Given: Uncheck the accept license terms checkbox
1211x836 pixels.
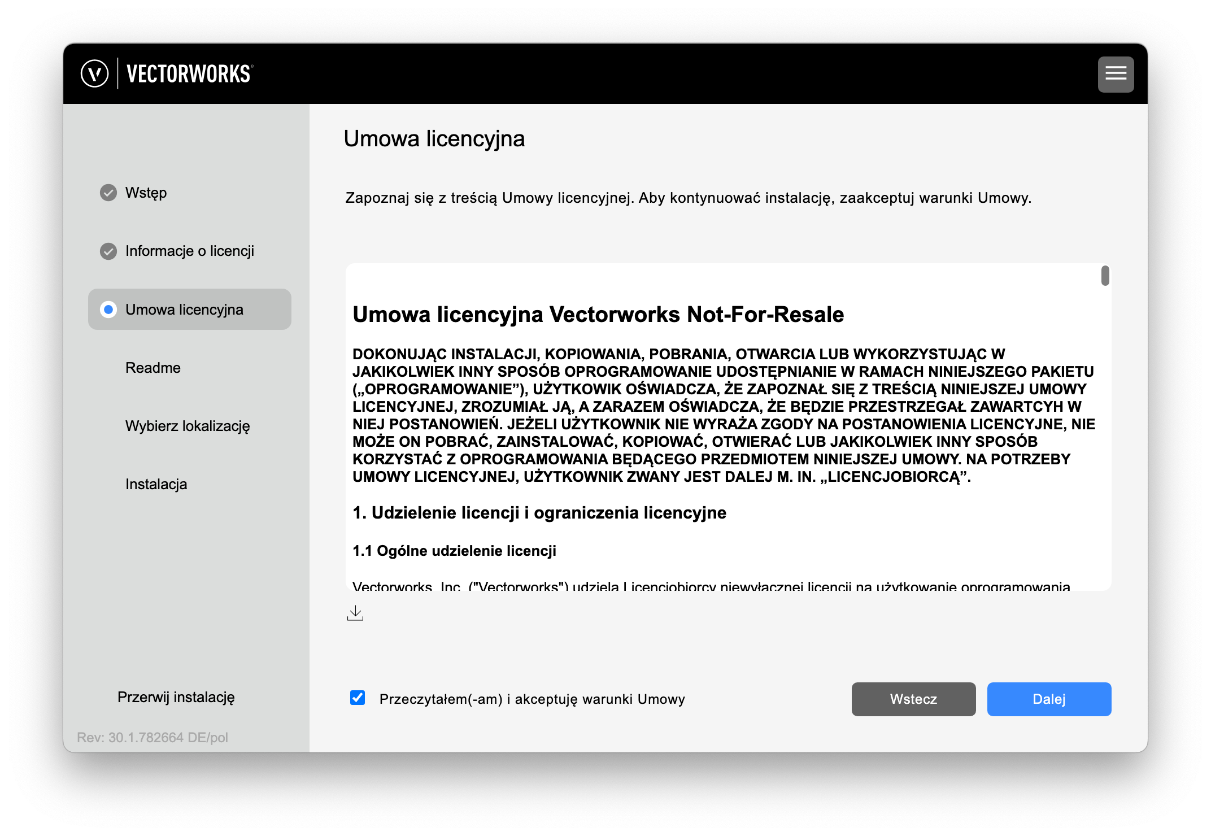Looking at the screenshot, I should pyautogui.click(x=358, y=698).
